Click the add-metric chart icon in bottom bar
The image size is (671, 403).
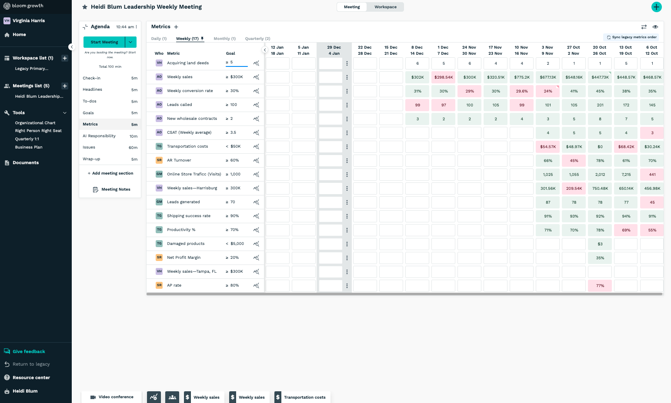coord(154,397)
